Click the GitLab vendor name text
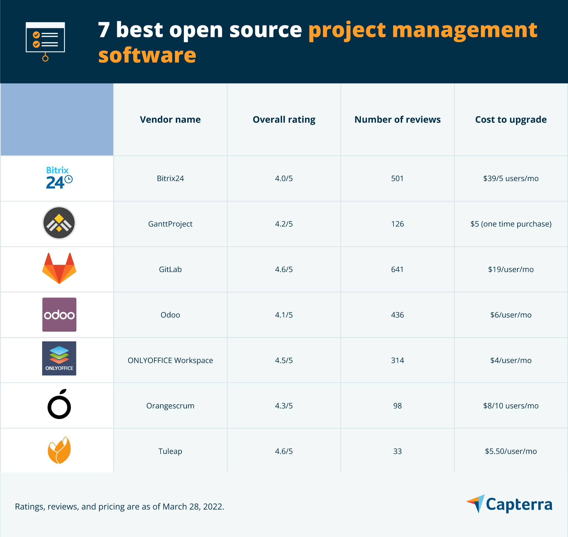Viewport: 568px width, 537px height. coord(170,269)
